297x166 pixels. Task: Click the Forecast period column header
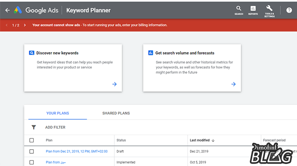point(274,140)
